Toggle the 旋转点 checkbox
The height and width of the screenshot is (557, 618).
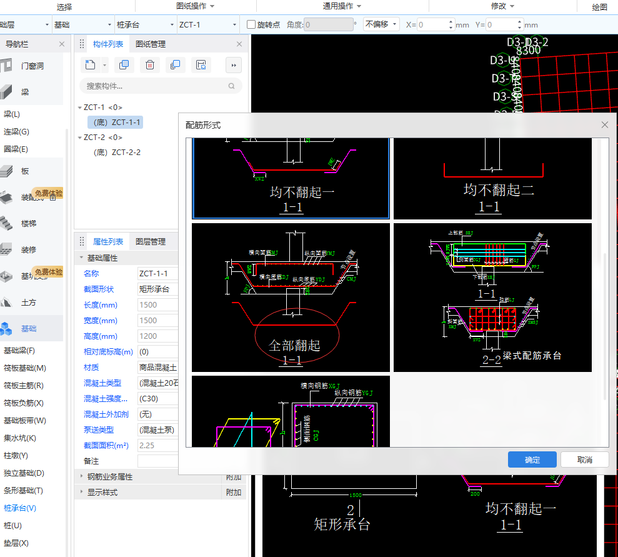(x=251, y=24)
